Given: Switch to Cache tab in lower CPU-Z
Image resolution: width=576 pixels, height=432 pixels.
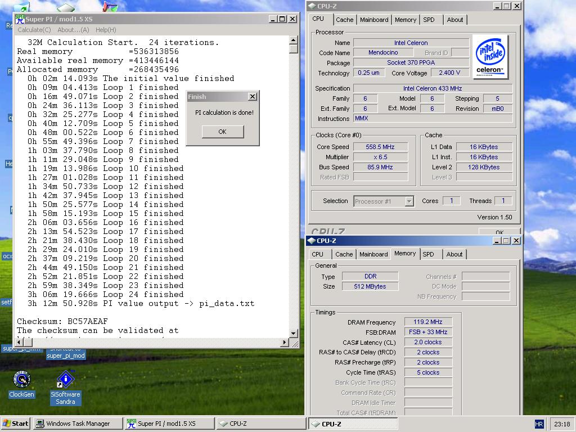Looking at the screenshot, I should (344, 254).
